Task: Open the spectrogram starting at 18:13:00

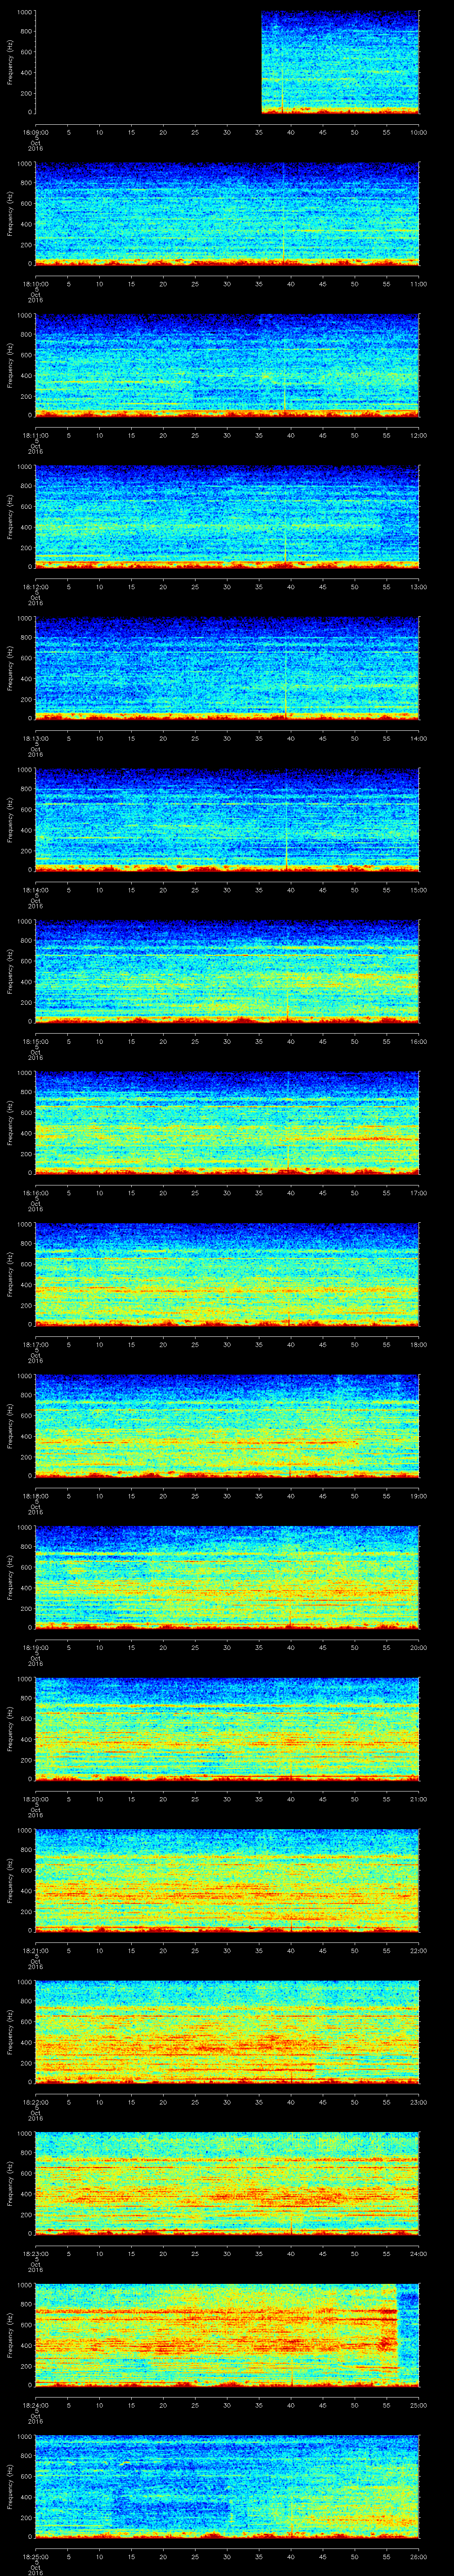Action: tap(227, 668)
